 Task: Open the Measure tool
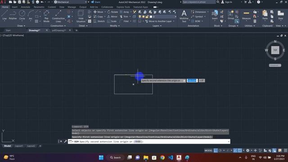click(246, 15)
